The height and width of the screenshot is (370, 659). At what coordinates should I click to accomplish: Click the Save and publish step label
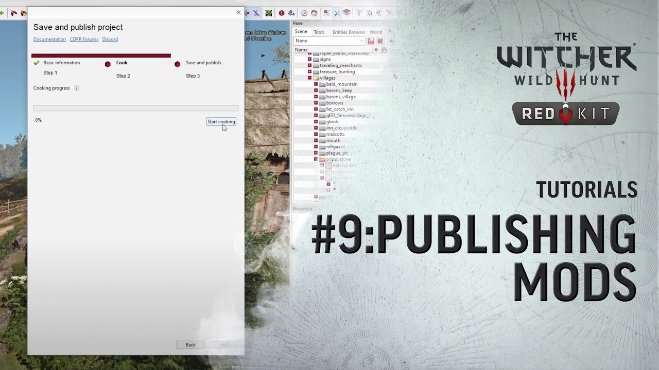point(203,63)
